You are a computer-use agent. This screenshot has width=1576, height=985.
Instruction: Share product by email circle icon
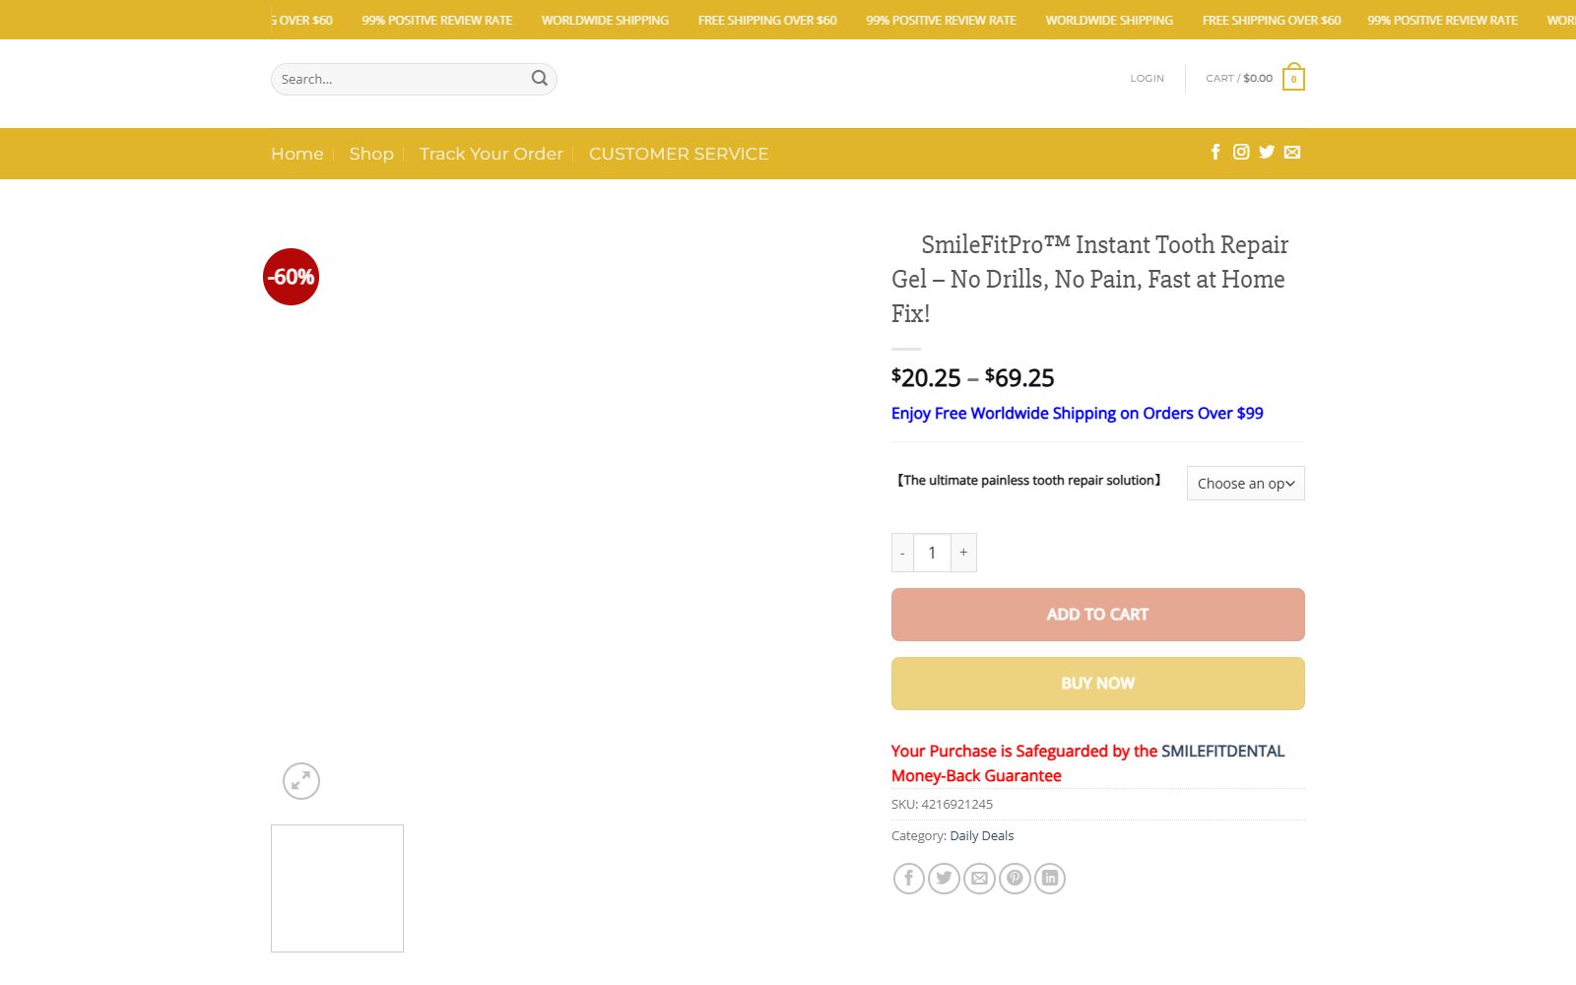point(979,878)
